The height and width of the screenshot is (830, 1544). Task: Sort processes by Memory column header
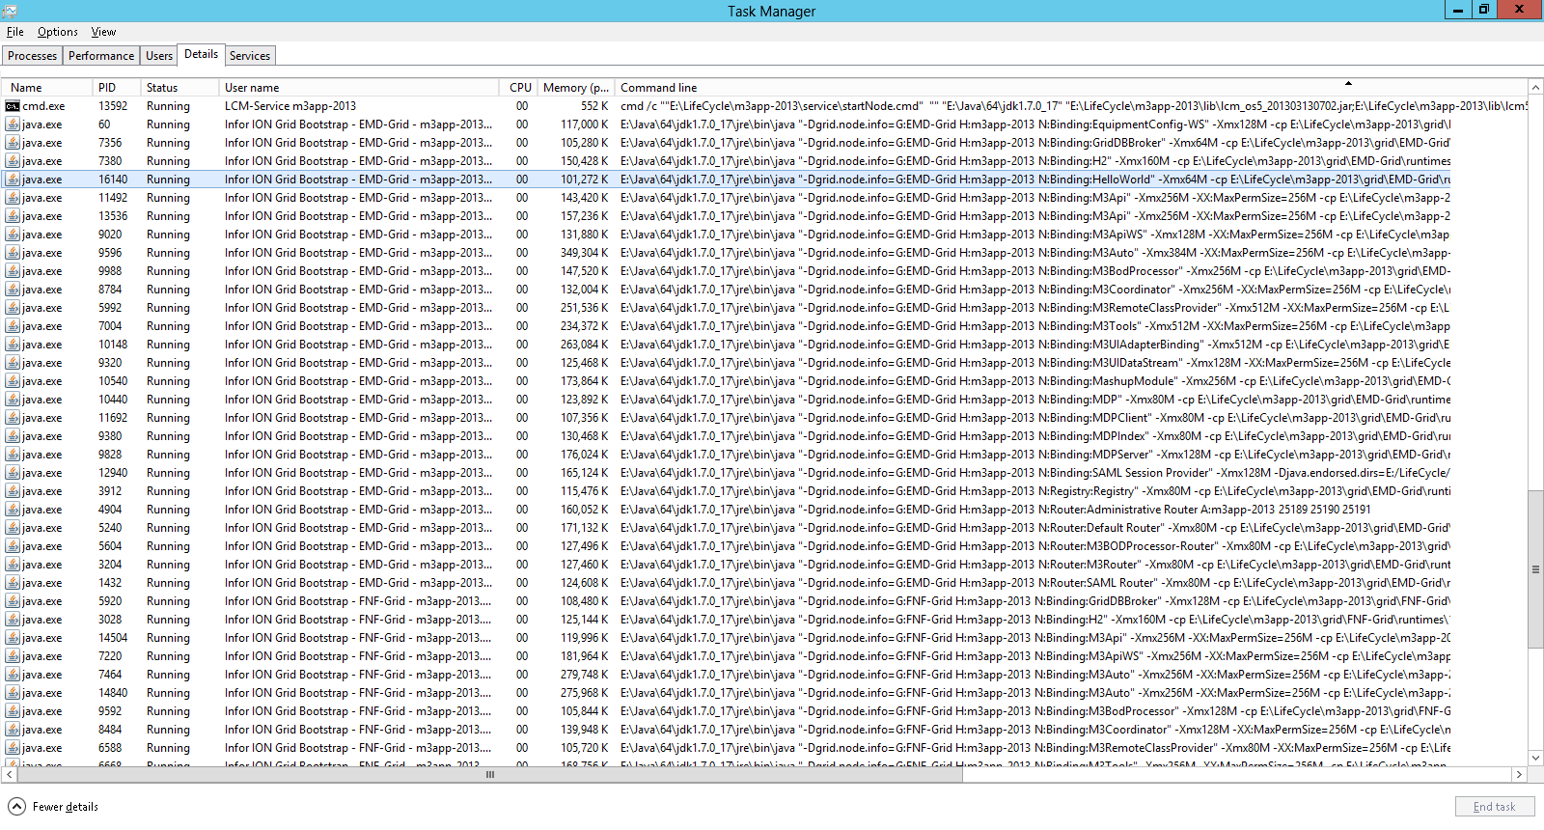[x=575, y=88]
